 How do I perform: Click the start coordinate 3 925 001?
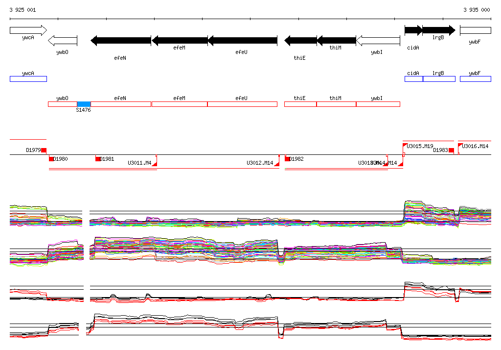click(x=23, y=10)
